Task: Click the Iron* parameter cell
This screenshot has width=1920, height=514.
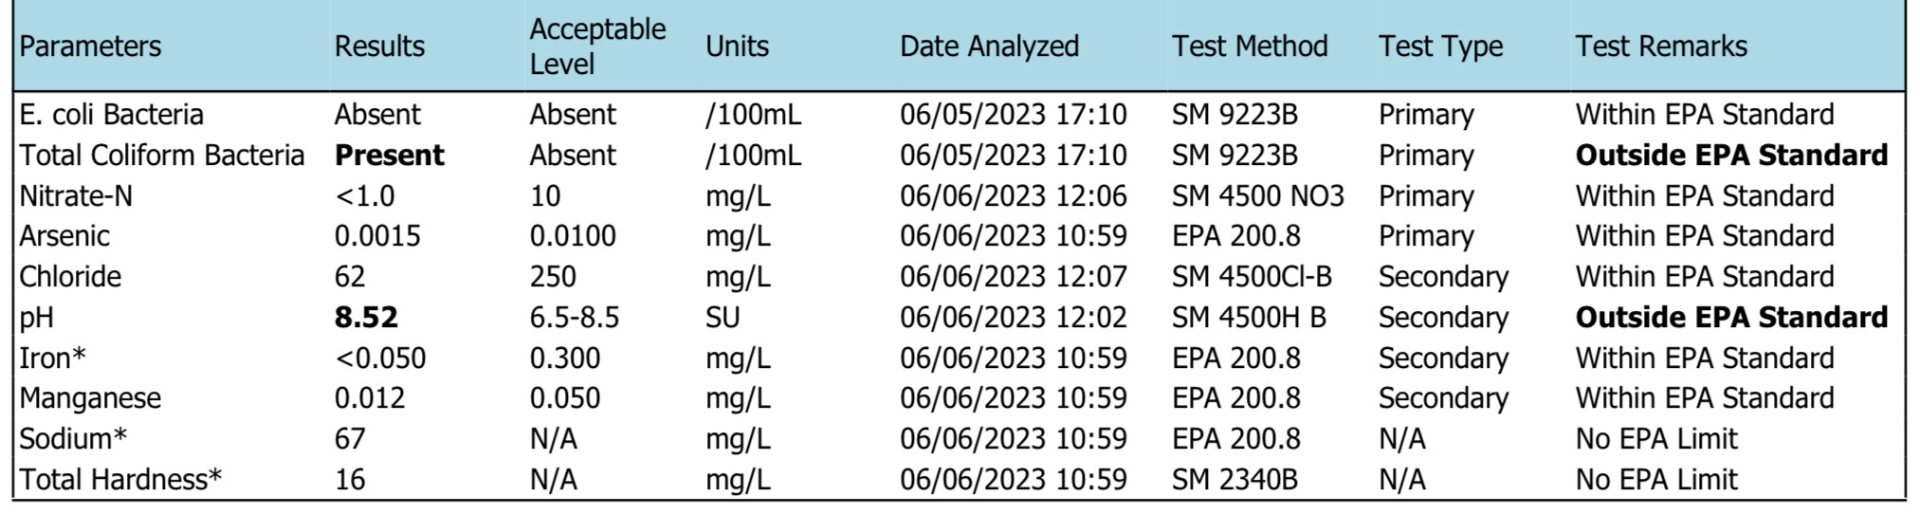Action: click(52, 358)
